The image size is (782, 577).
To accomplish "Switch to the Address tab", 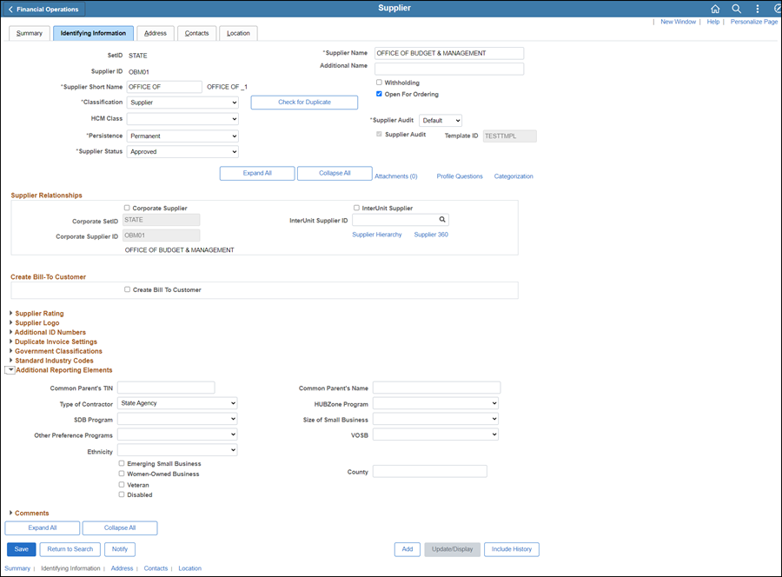I will coord(156,33).
